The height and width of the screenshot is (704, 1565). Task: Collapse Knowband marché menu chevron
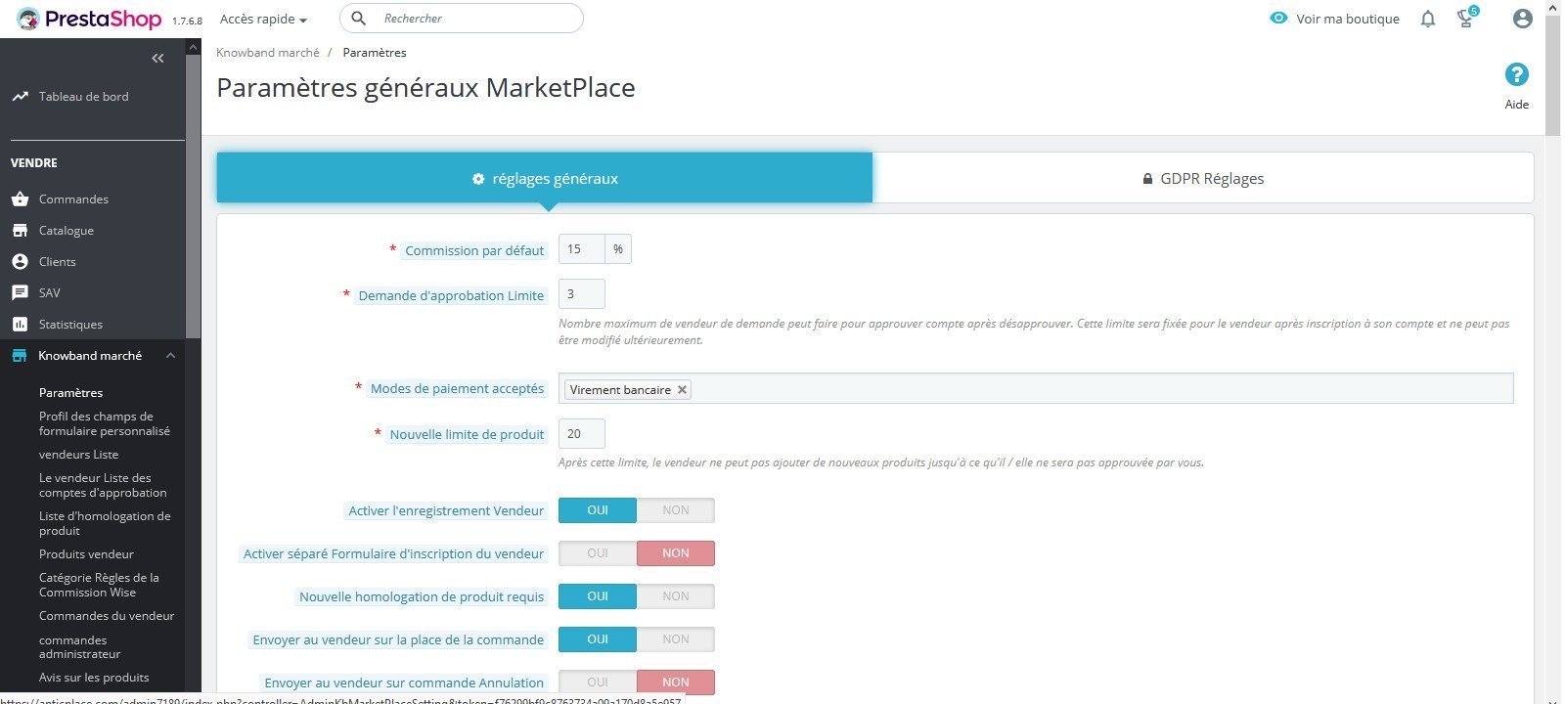[x=170, y=356]
